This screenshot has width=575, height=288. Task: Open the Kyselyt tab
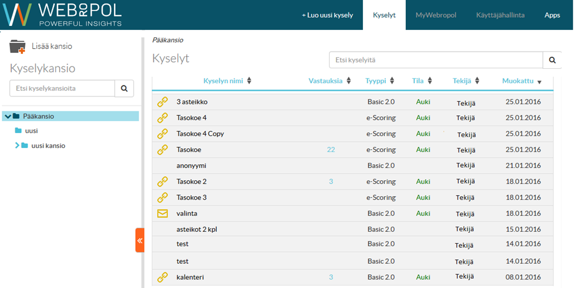384,15
